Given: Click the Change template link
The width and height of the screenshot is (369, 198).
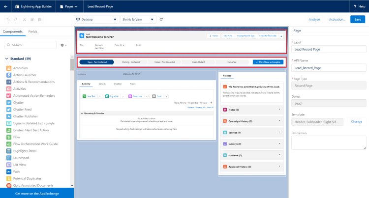Looking at the screenshot, I should (356, 121).
